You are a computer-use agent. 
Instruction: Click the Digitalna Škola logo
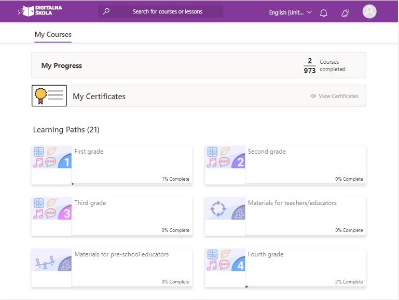40,11
